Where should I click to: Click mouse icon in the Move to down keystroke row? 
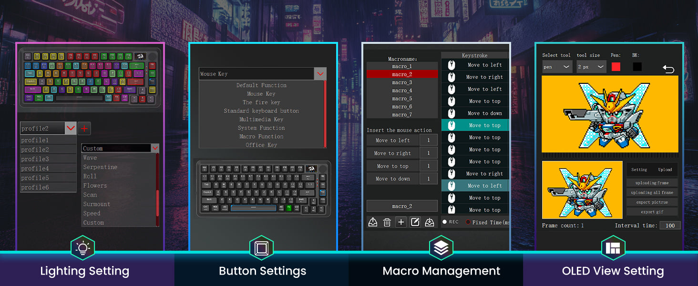pyautogui.click(x=452, y=113)
